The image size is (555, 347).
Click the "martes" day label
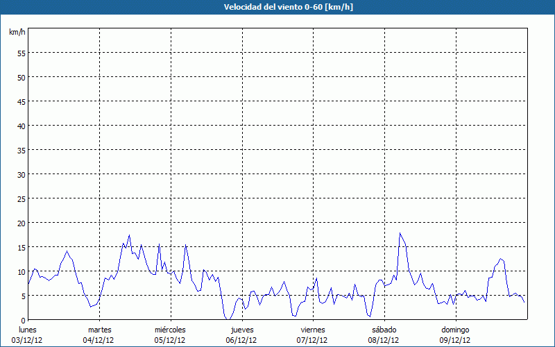[99, 330]
